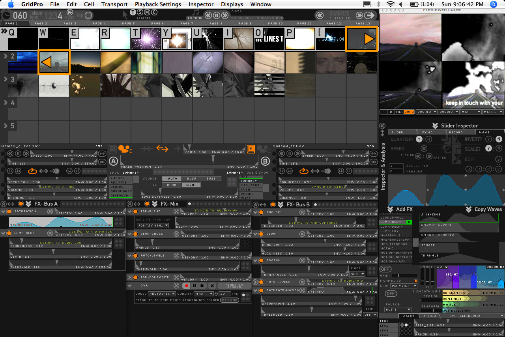The width and height of the screenshot is (505, 337).
Task: Select the QUAD preview tab
Action: pos(410,112)
